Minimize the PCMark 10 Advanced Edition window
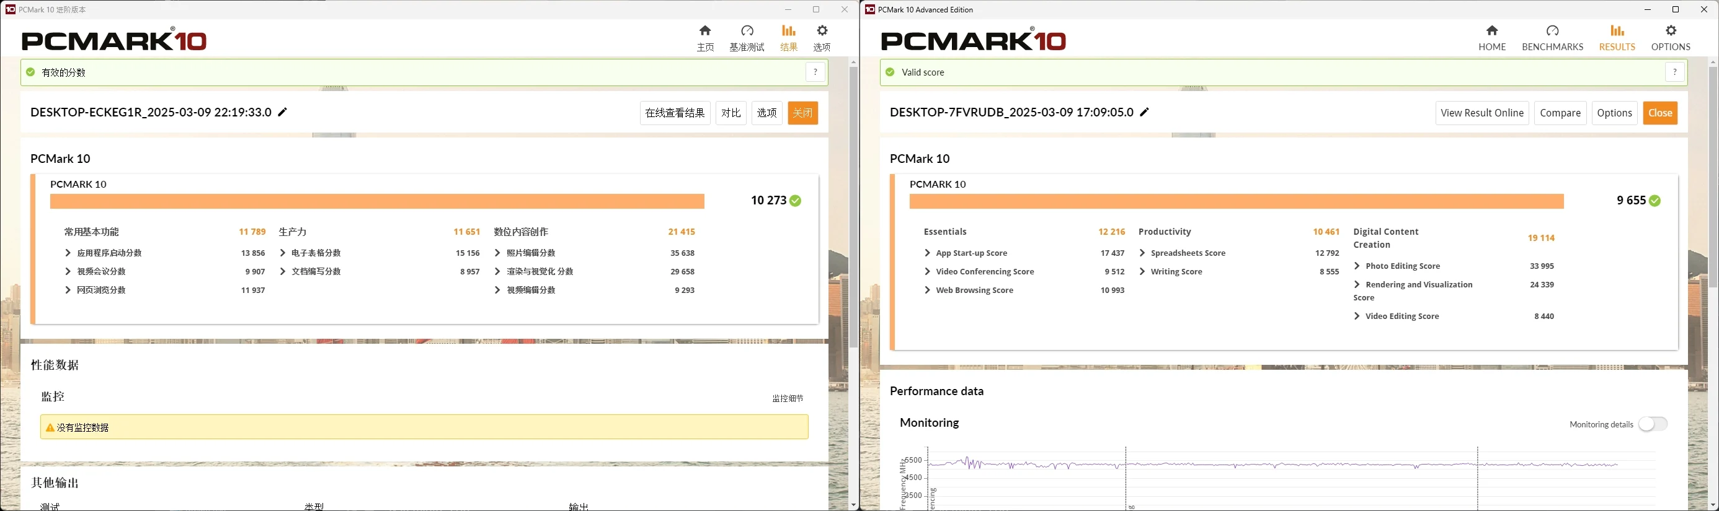The image size is (1719, 511). tap(1648, 9)
